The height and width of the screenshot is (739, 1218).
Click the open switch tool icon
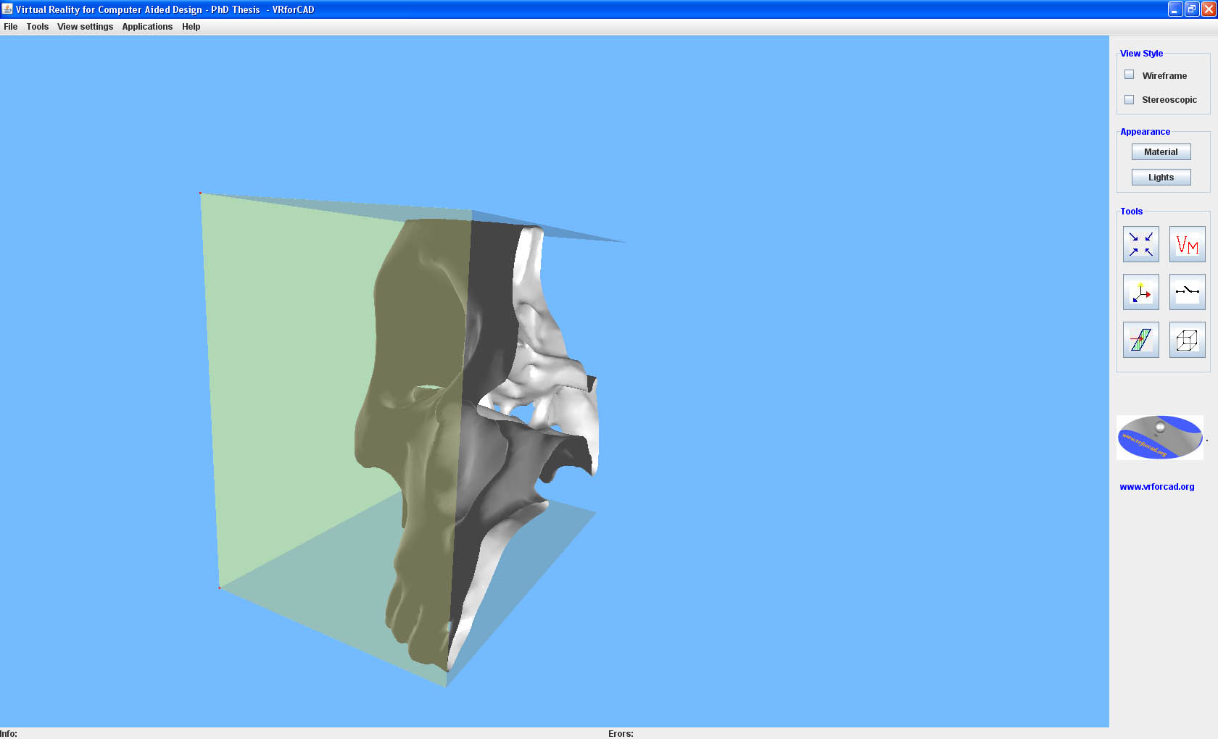pyautogui.click(x=1187, y=292)
